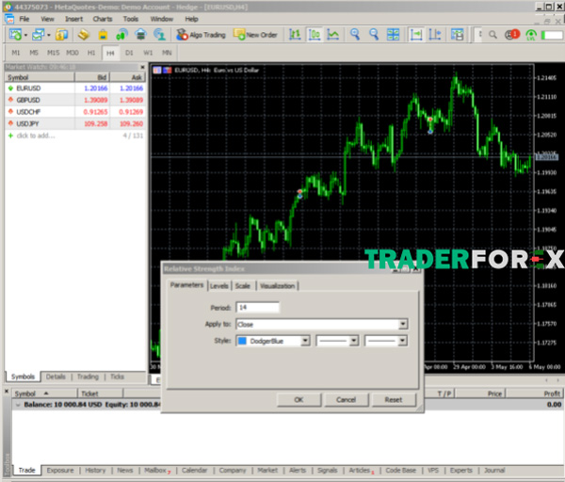Viewport: 565px width, 482px height.
Task: Open the DodgerBlue color dropdown
Action: [305, 341]
